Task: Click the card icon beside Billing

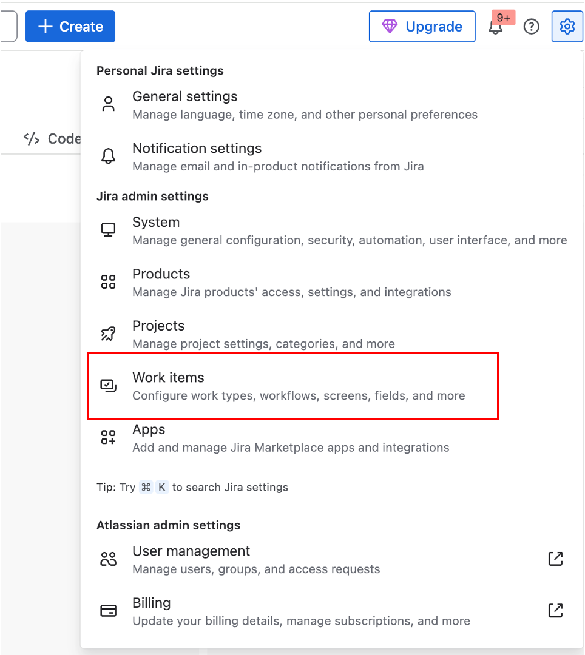Action: [108, 611]
